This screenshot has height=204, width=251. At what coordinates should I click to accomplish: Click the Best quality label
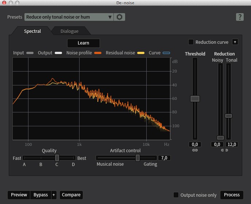coord(82,158)
